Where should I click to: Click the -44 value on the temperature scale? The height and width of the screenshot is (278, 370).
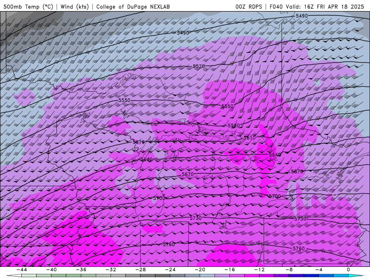click(x=21, y=270)
